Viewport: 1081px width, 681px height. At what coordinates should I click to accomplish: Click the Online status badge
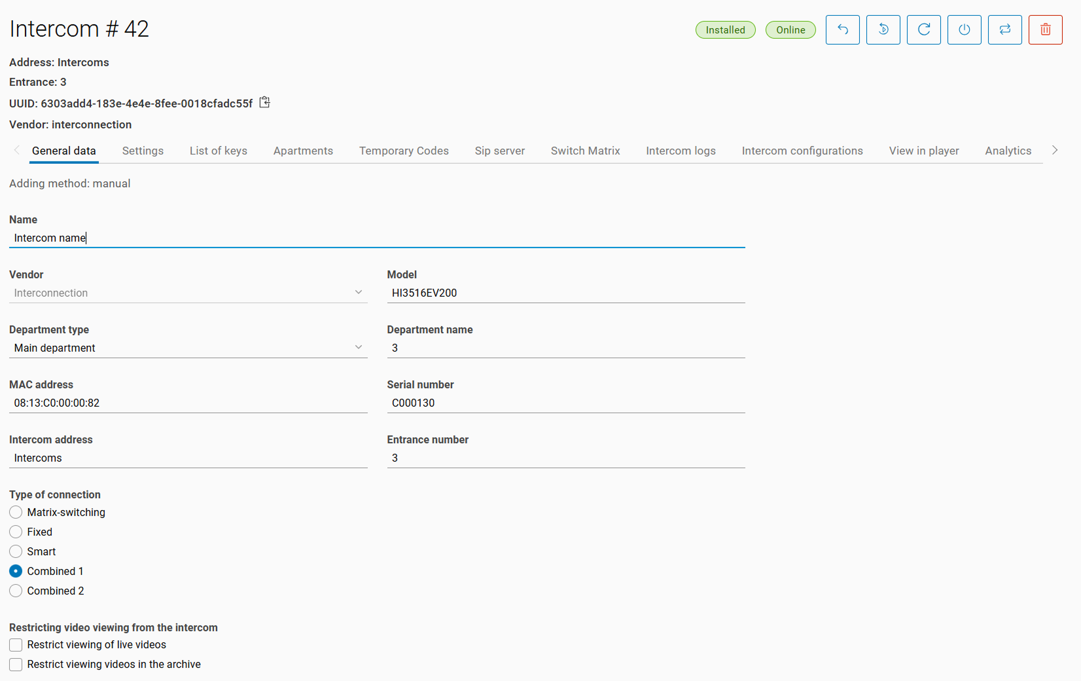[x=790, y=30]
